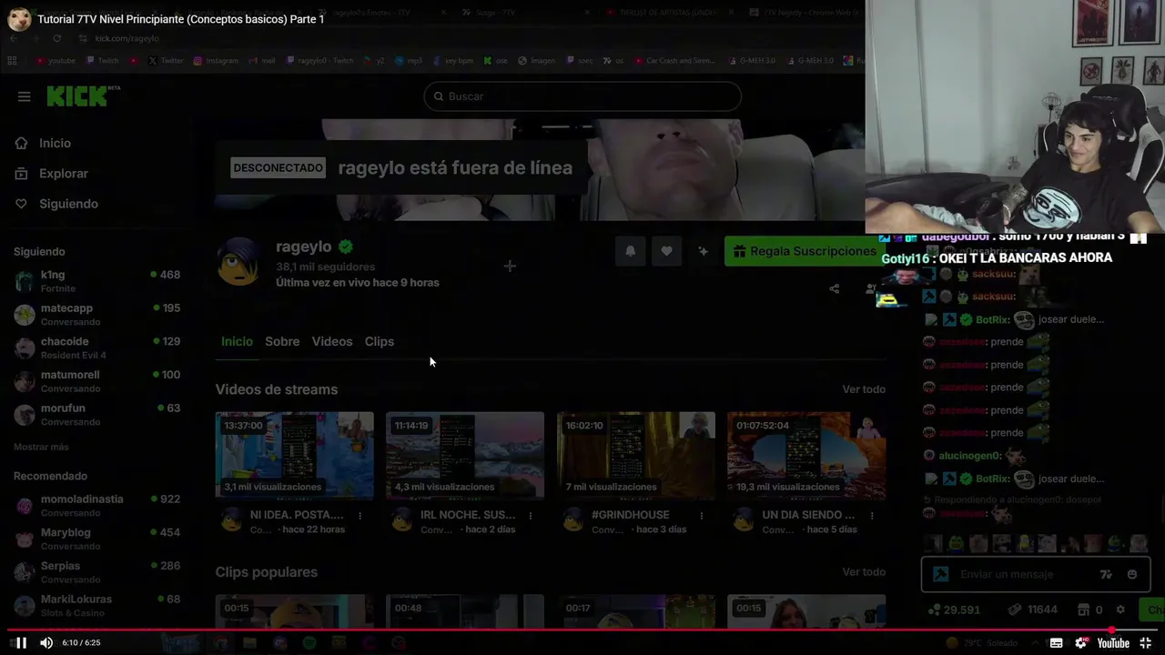
Task: Open the 00:48 popular clip
Action: (465, 611)
